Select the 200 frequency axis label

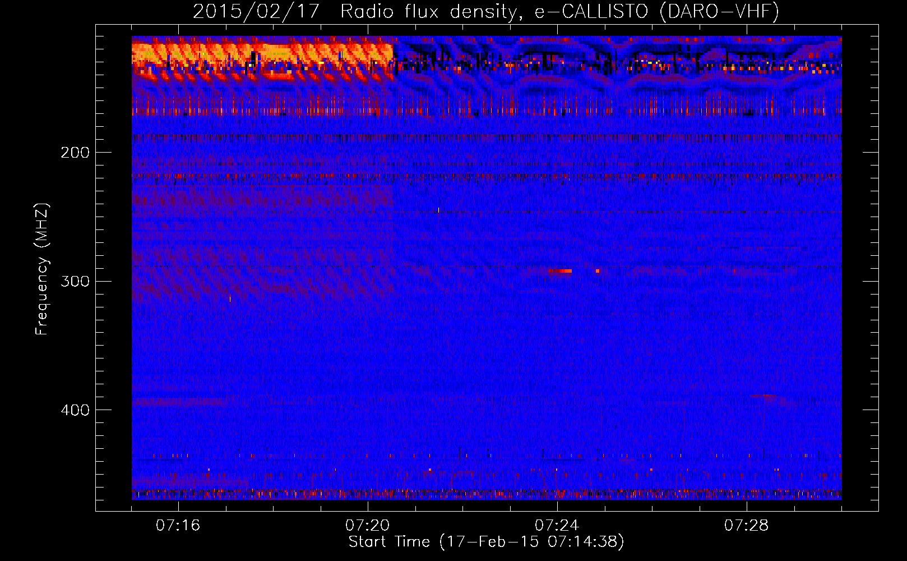(75, 153)
